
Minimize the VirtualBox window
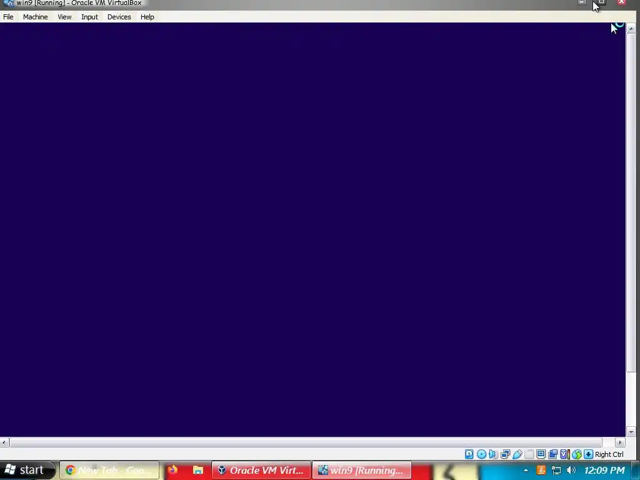pos(582,2)
